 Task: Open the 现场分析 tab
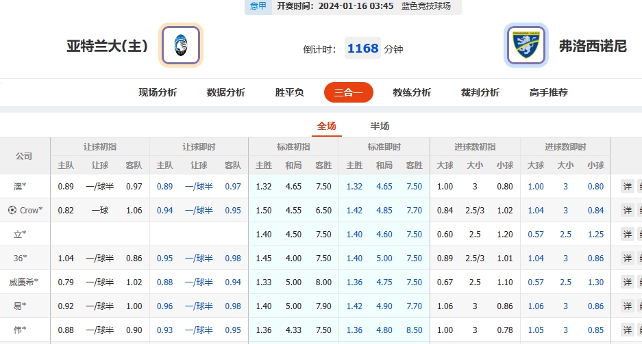158,92
